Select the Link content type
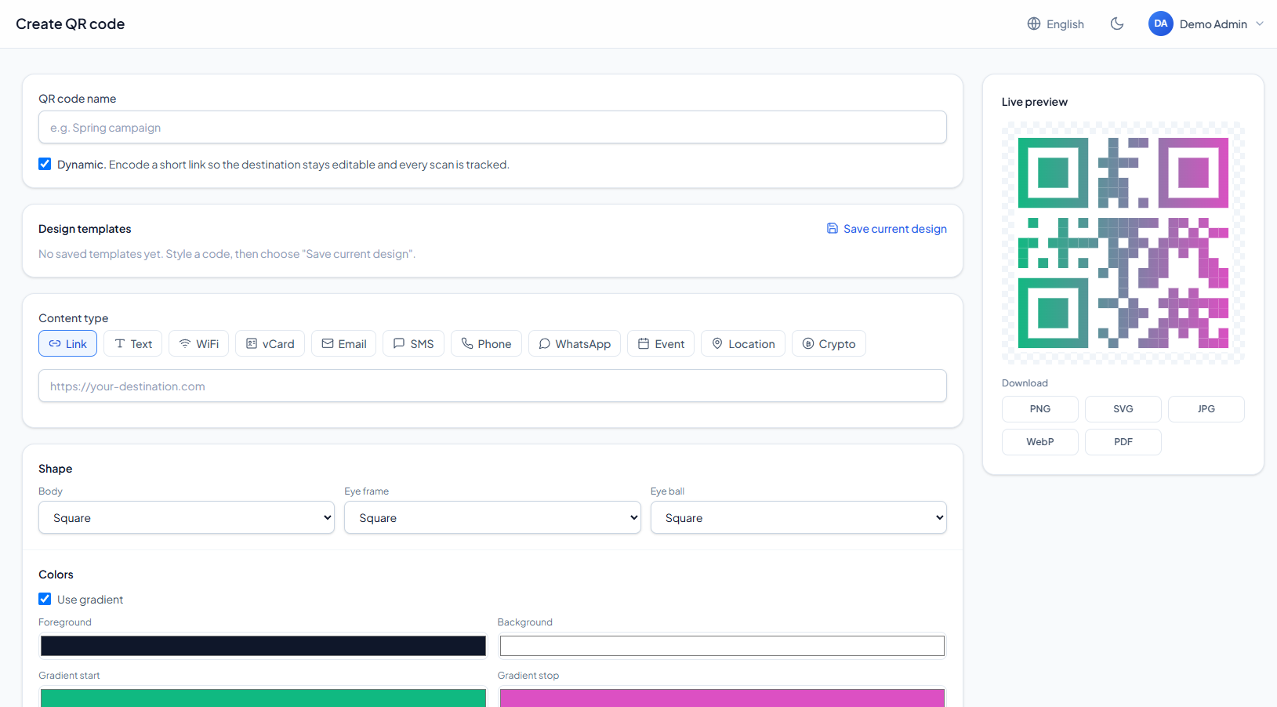The height and width of the screenshot is (707, 1277). pyautogui.click(x=68, y=344)
